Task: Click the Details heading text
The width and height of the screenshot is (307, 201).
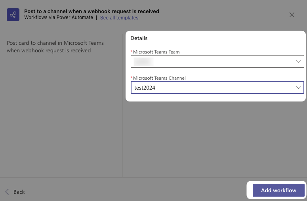Action: point(139,38)
